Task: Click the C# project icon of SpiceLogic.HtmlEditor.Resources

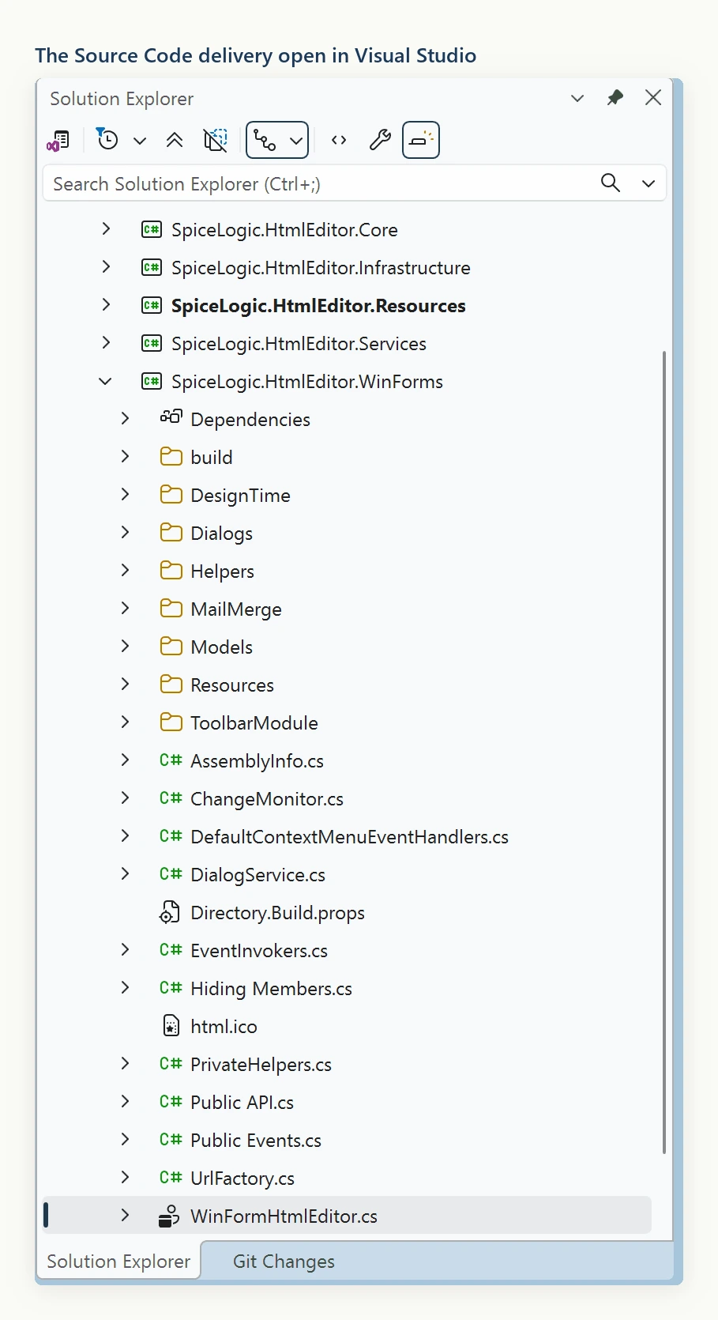Action: click(152, 305)
